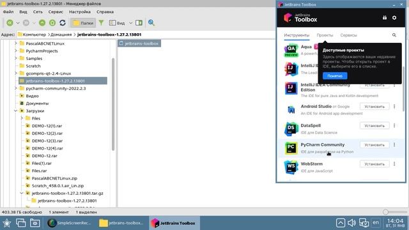Install Android Studio
This screenshot has height=230, width=409.
(374, 107)
